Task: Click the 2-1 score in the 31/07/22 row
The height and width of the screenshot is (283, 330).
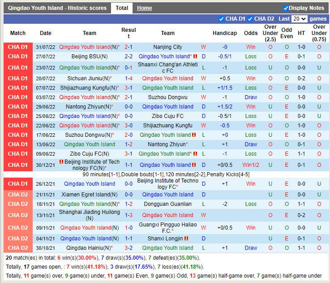Action: pos(129,47)
